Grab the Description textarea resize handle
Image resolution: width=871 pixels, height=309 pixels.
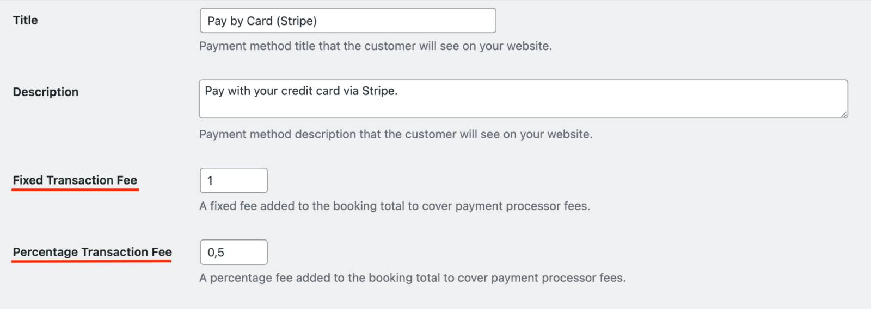(x=844, y=114)
